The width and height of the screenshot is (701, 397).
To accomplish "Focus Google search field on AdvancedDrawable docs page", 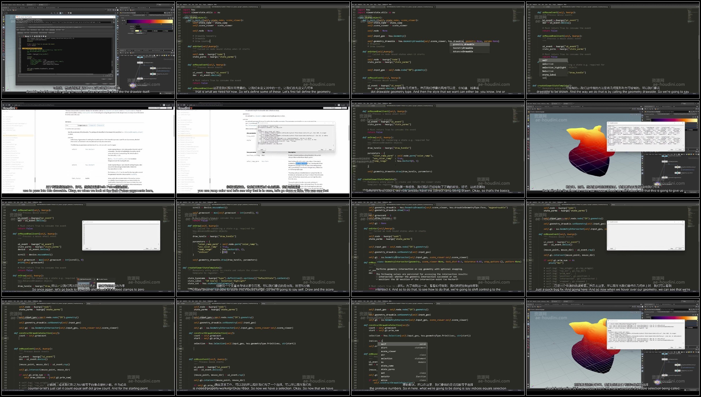I will 158,108.
